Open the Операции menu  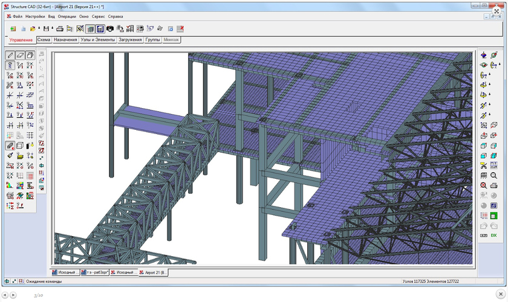point(67,16)
